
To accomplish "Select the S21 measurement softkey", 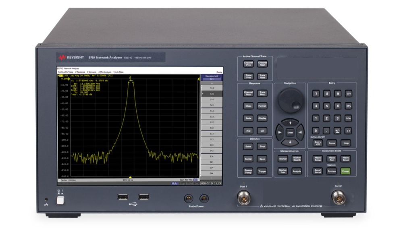I will (x=212, y=94).
